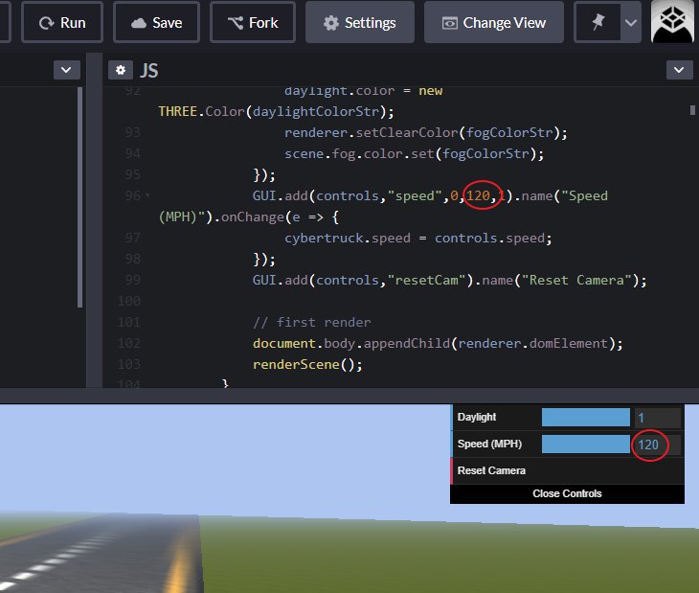Click "resetCam" string in line 99
This screenshot has width=699, height=593.
tap(427, 280)
